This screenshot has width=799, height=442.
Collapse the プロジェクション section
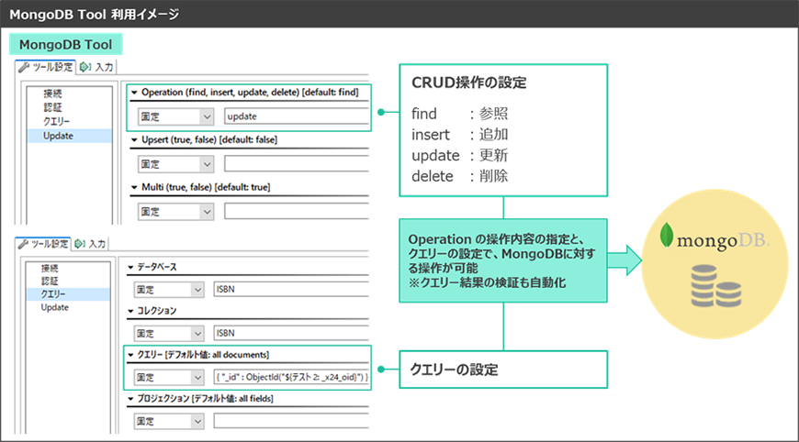click(130, 399)
